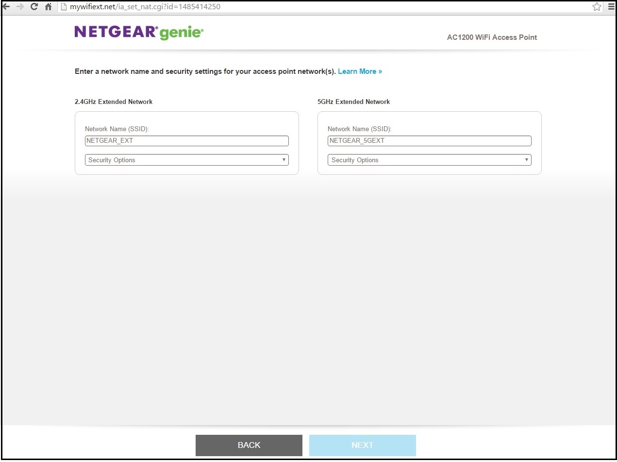Click the NETGEAR_EXT network name field

[x=186, y=141]
